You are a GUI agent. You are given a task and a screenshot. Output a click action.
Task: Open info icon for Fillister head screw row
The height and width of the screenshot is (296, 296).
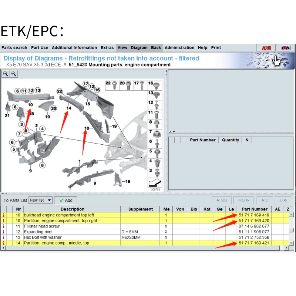(x=3, y=226)
